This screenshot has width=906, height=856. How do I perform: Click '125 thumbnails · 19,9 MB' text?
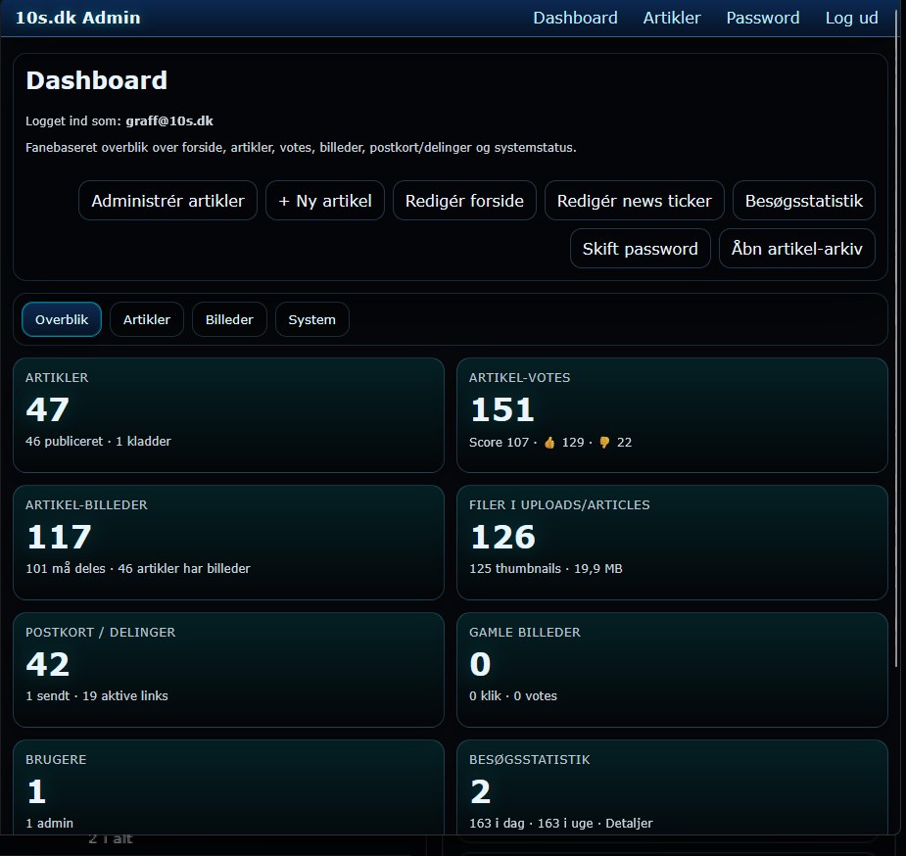point(546,568)
